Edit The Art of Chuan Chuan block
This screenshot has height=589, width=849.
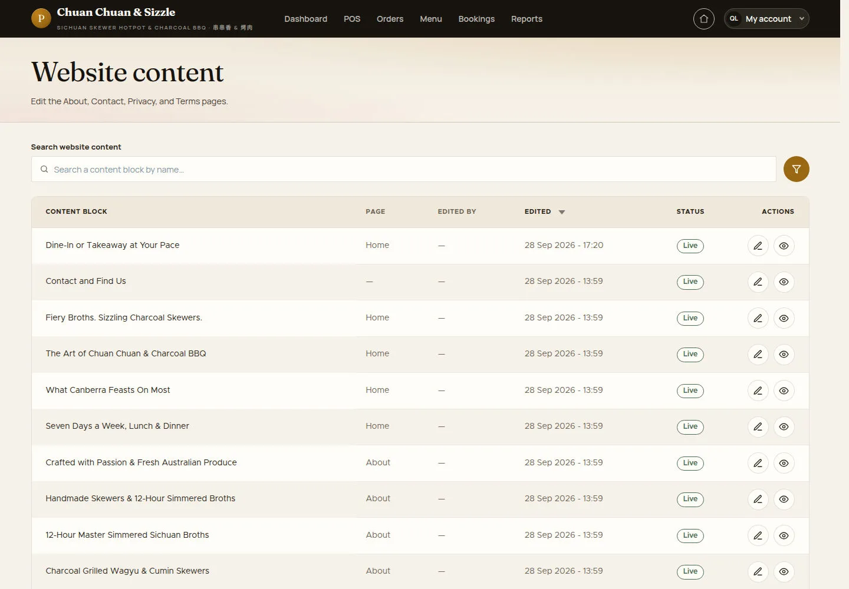(x=758, y=354)
